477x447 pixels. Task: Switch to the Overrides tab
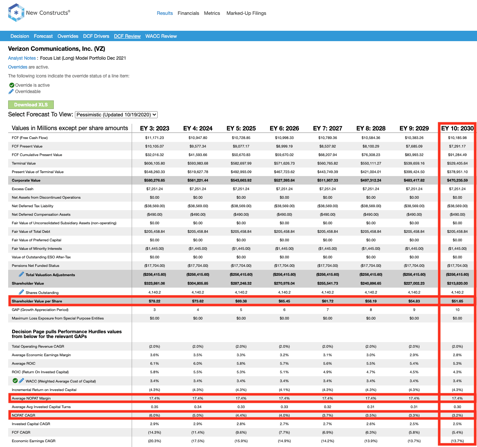tap(68, 36)
